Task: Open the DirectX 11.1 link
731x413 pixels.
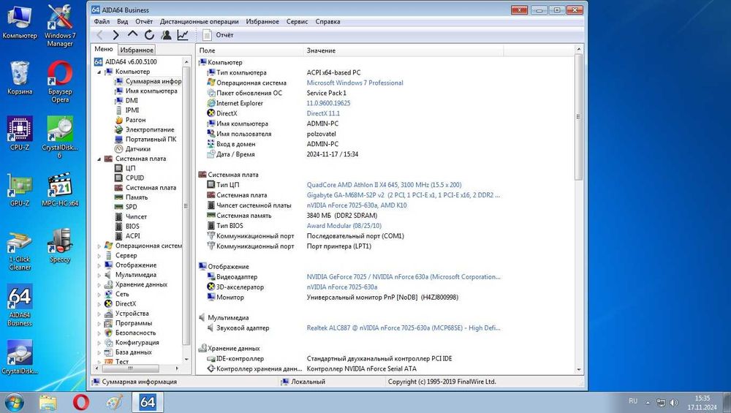Action: 323,113
